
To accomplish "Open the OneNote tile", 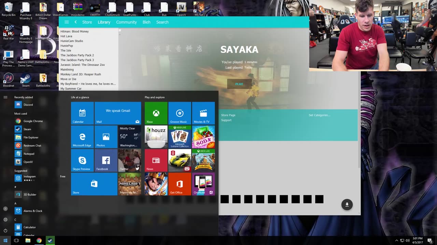I will click(x=203, y=184).
